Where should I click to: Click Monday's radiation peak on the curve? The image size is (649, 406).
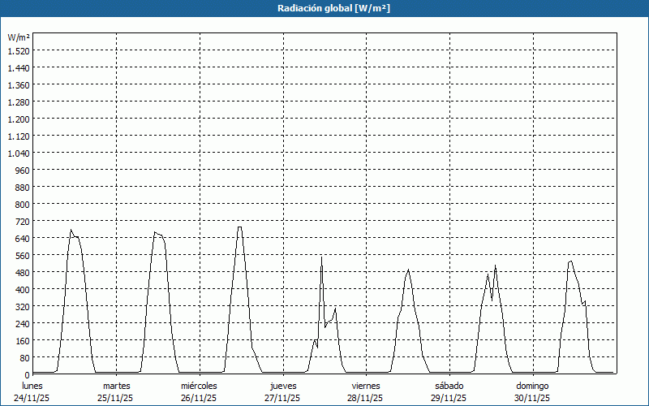71,230
